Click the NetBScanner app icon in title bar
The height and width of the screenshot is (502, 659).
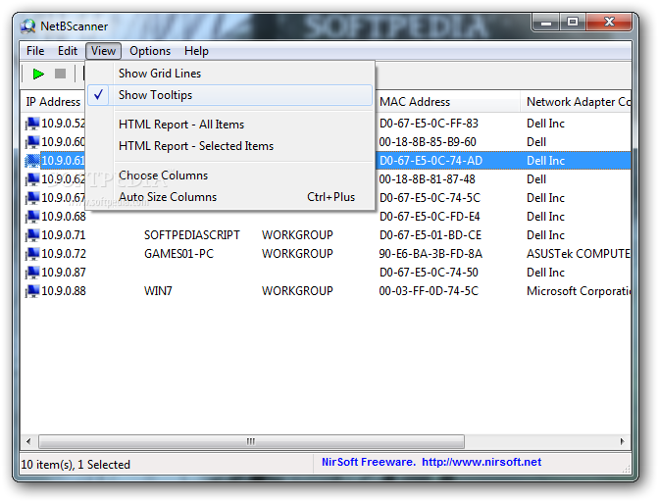[x=28, y=26]
